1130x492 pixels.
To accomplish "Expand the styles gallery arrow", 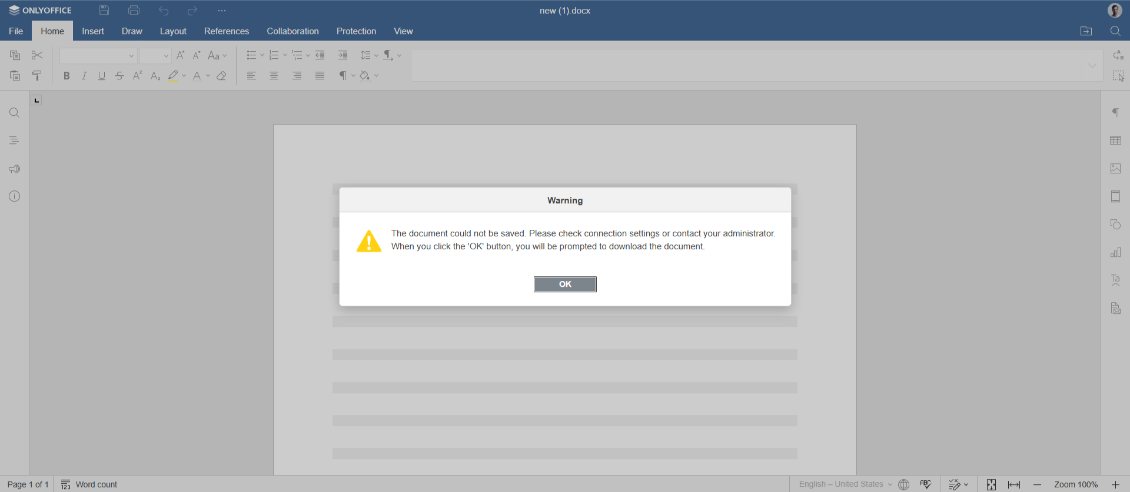I will click(x=1092, y=65).
